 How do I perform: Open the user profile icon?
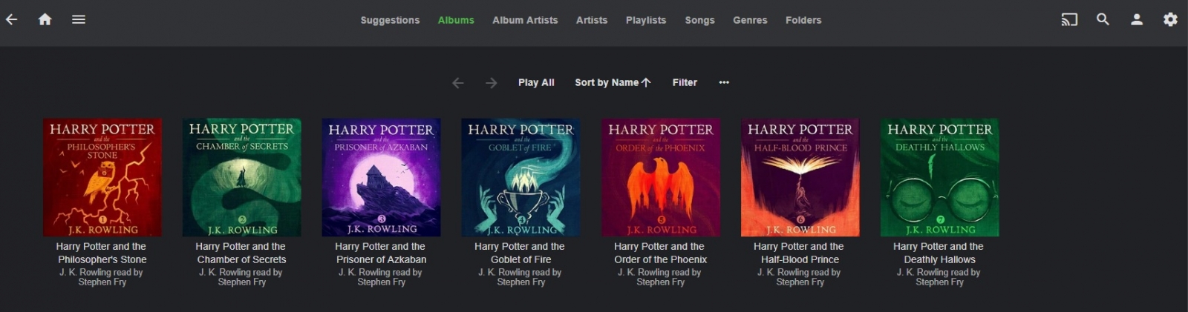coord(1136,20)
